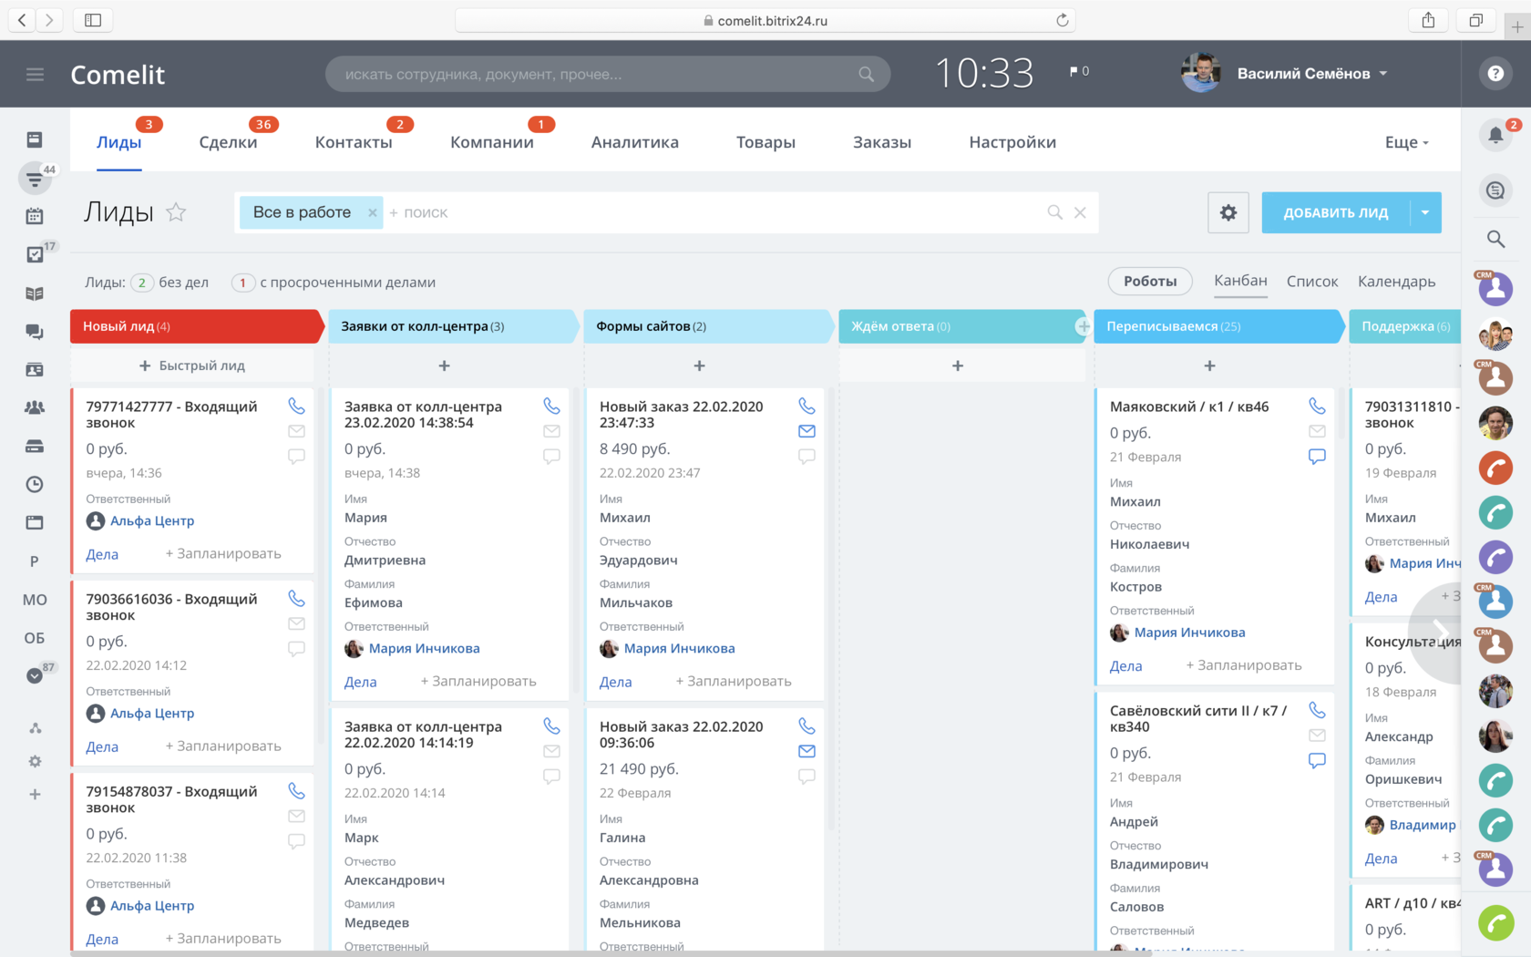1531x957 pixels.
Task: Click the search magnifier in top search bar
Action: pos(866,74)
